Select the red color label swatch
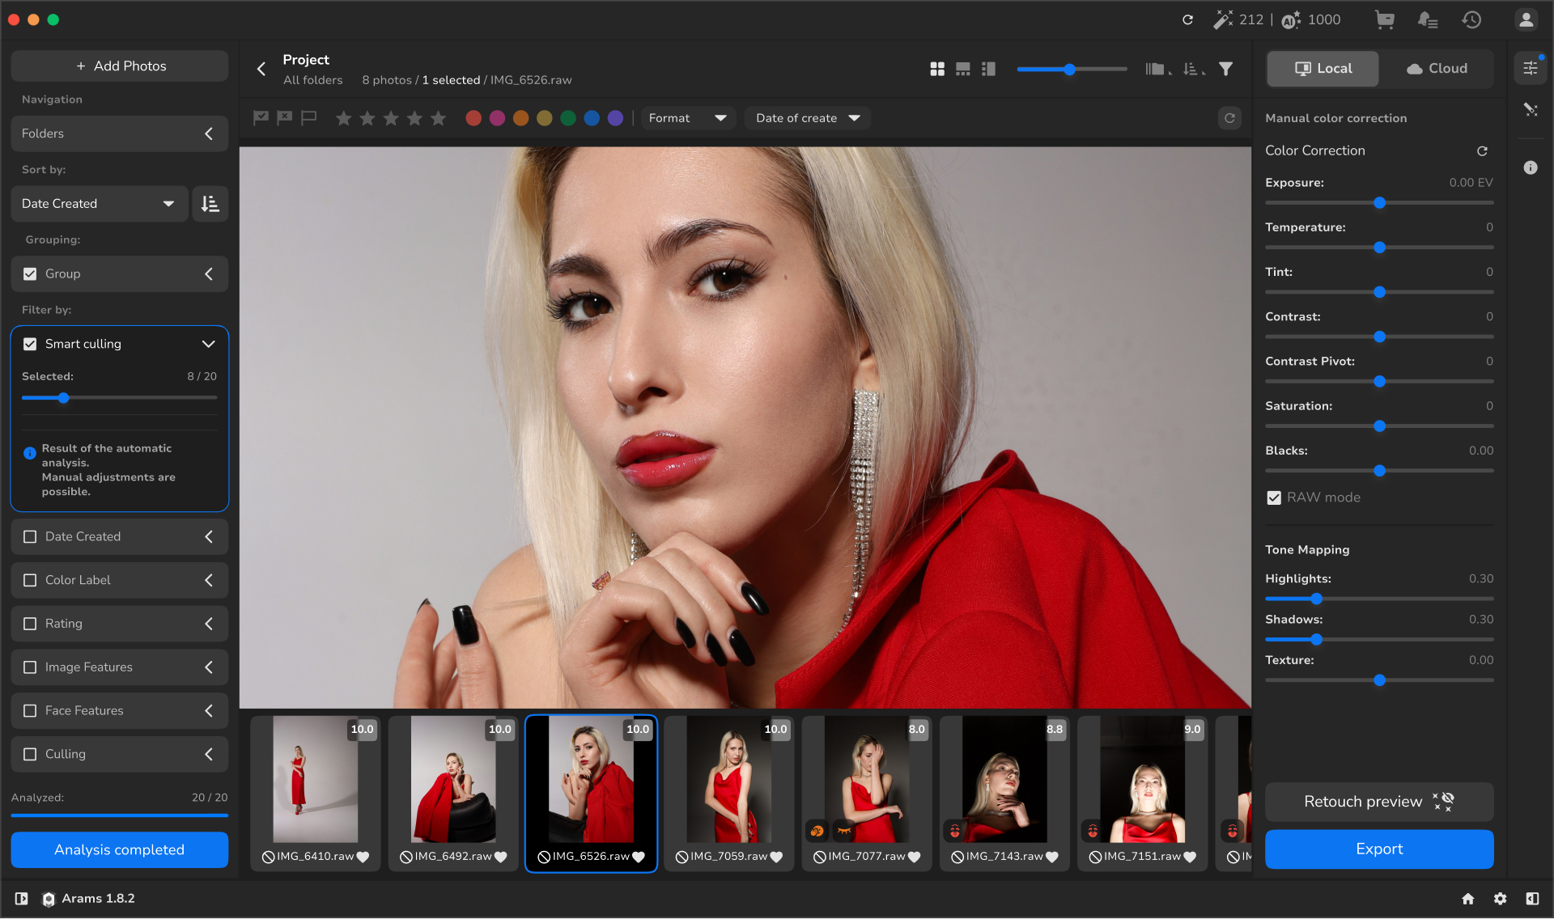Viewport: 1554px width, 919px height. [473, 118]
